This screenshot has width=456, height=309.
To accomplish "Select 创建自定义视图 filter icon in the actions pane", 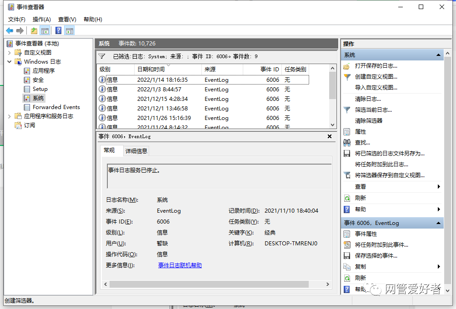I will (347, 76).
